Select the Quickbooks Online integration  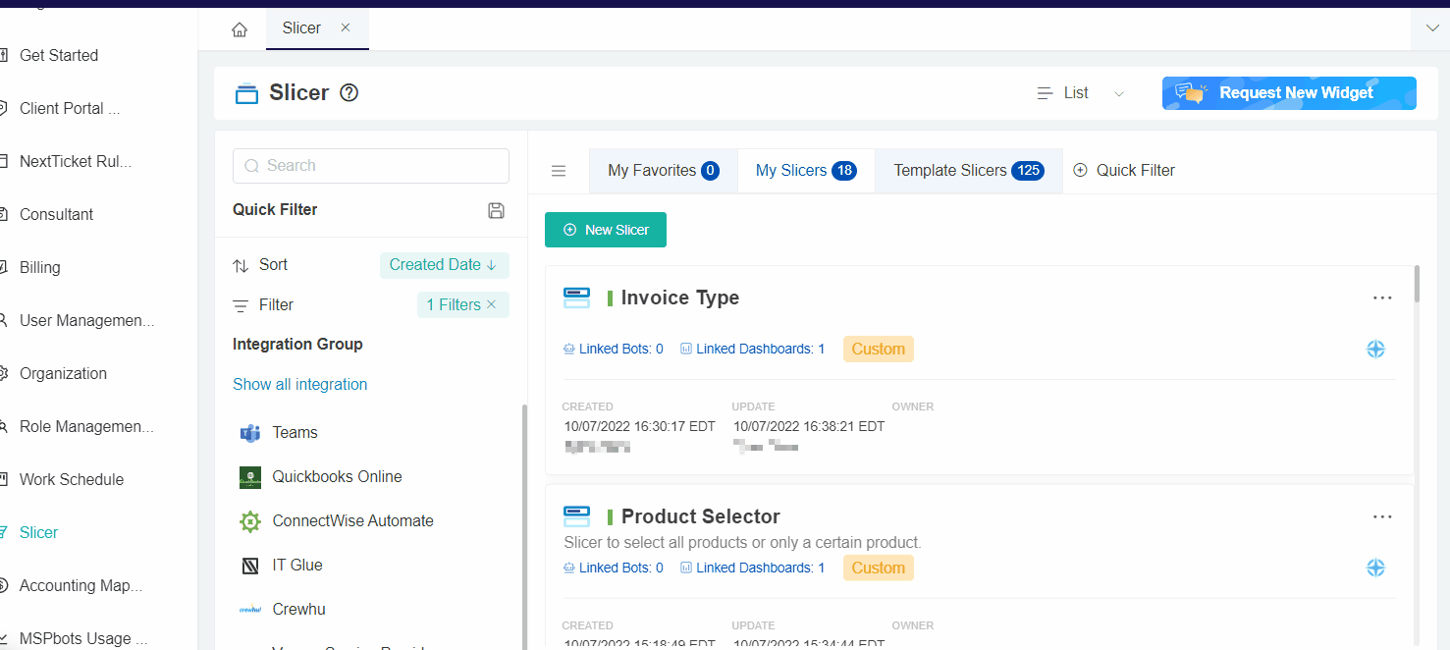pyautogui.click(x=337, y=477)
